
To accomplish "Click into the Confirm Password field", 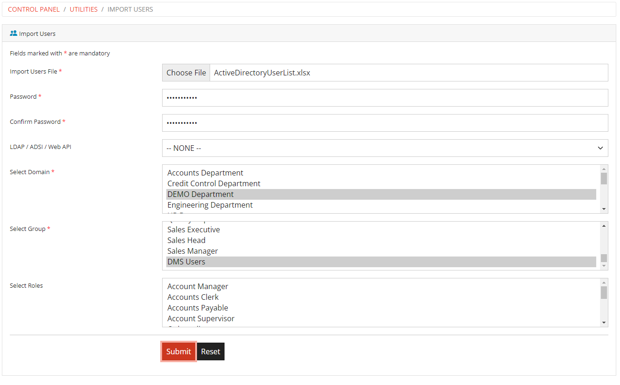I will [x=384, y=123].
